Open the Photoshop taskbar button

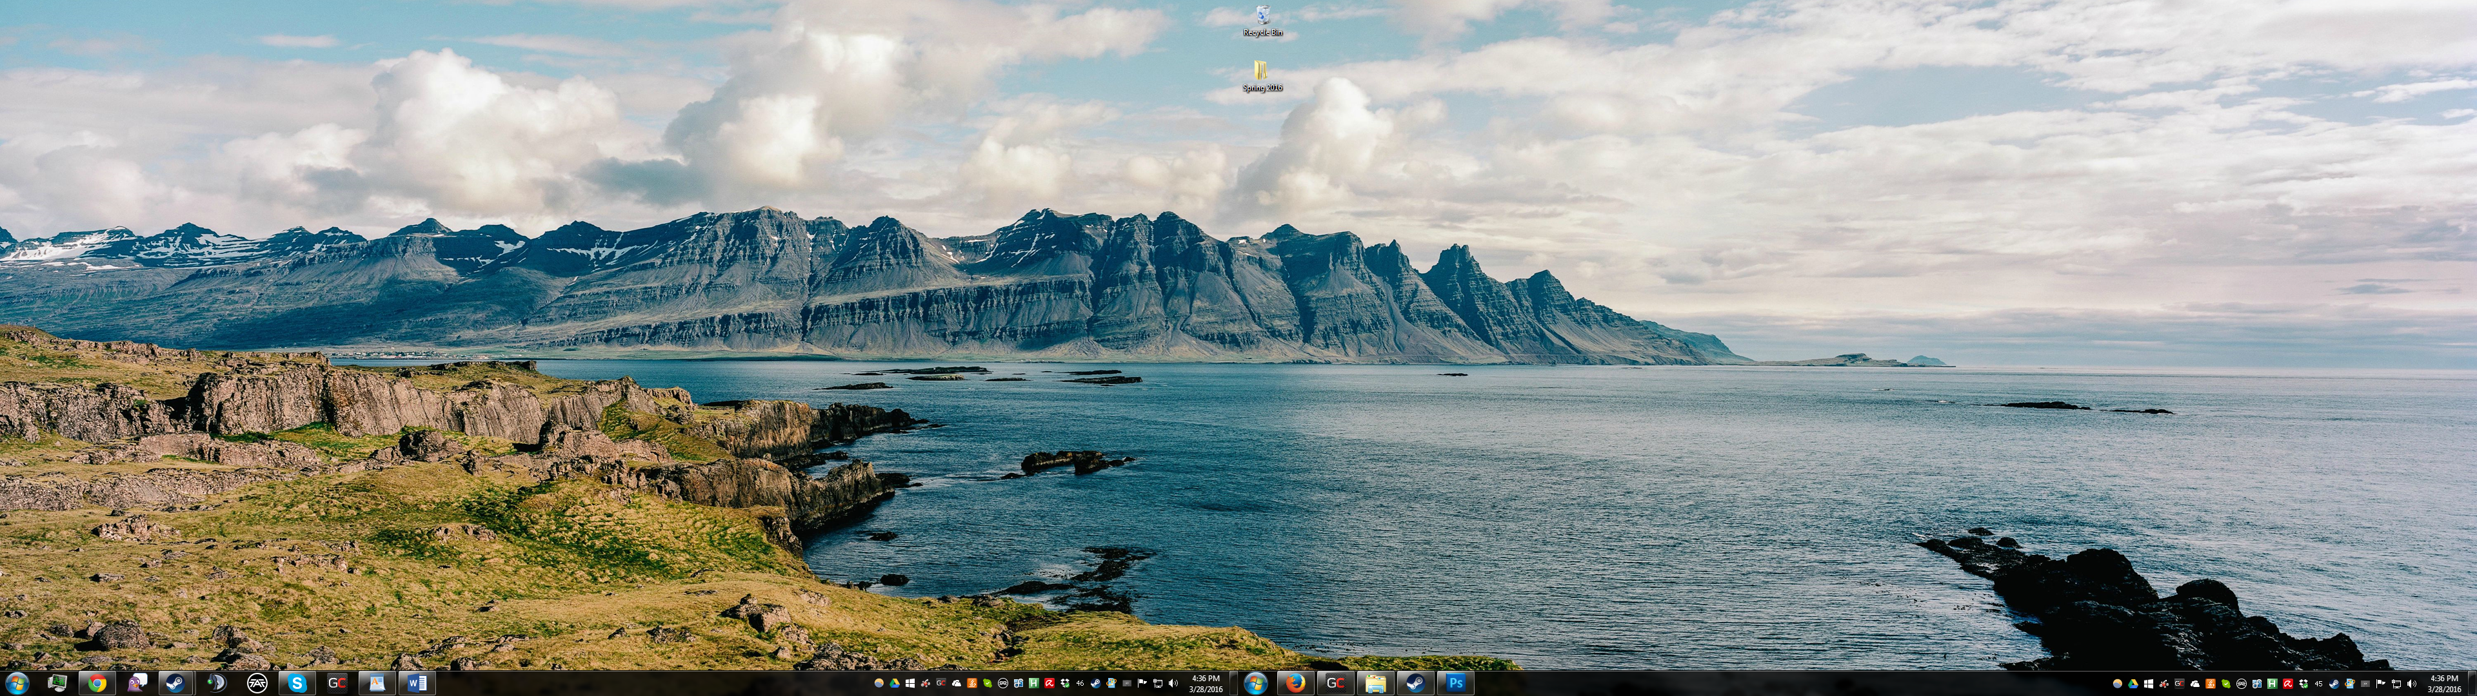pos(1455,684)
